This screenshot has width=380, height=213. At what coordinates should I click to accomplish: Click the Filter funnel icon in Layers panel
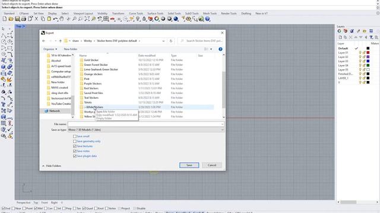point(371,37)
